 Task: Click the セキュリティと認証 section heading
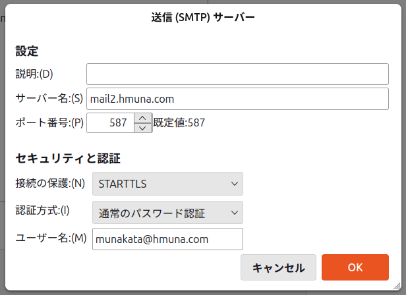[67, 158]
